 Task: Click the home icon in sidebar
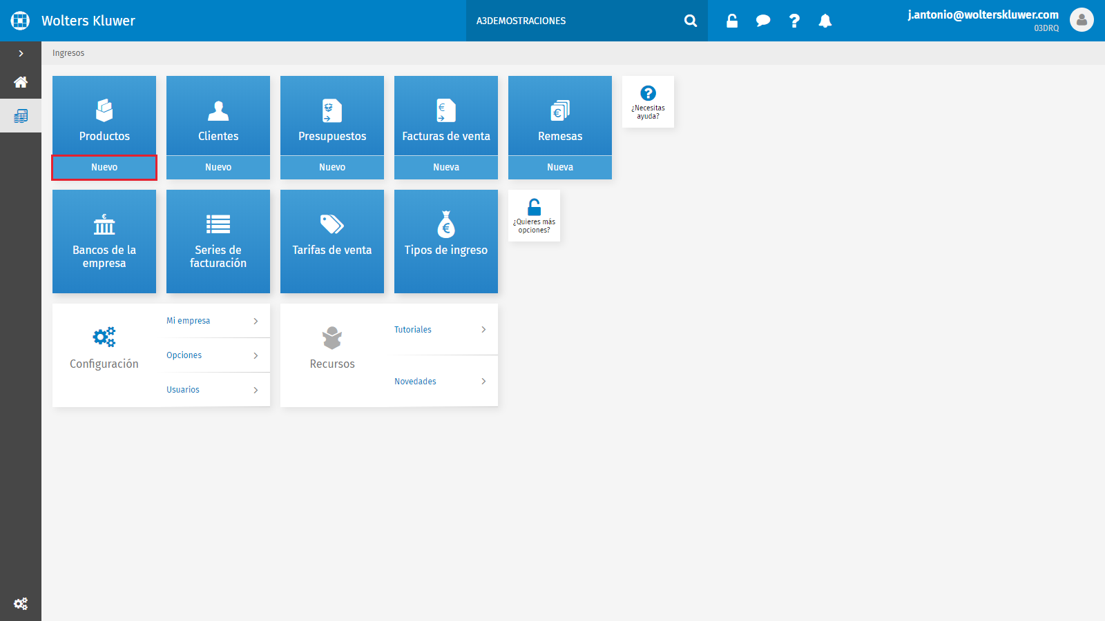[x=21, y=82]
